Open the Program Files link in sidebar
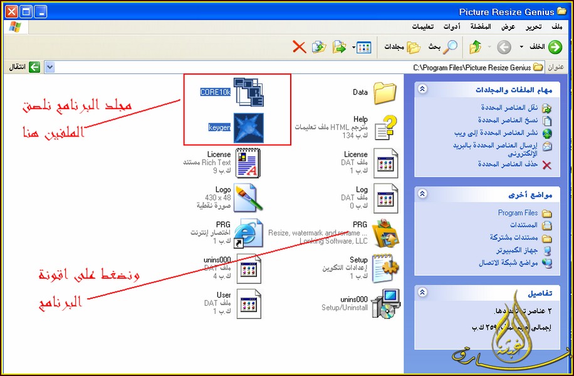This screenshot has width=574, height=376. [x=518, y=212]
